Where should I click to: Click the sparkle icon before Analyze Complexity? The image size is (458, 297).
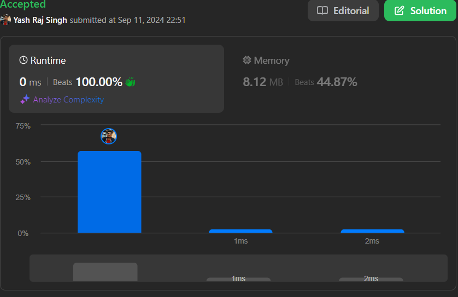(25, 100)
